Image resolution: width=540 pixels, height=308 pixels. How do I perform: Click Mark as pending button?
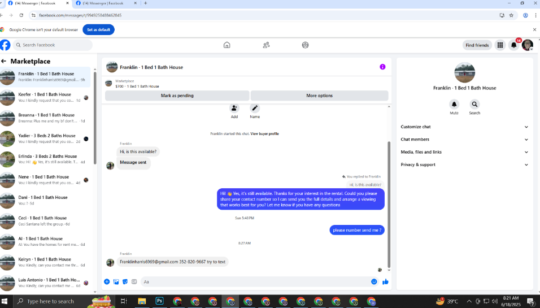[177, 96]
